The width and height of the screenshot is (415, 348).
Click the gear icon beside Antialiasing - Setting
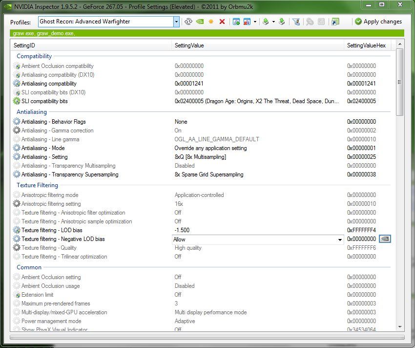click(17, 156)
